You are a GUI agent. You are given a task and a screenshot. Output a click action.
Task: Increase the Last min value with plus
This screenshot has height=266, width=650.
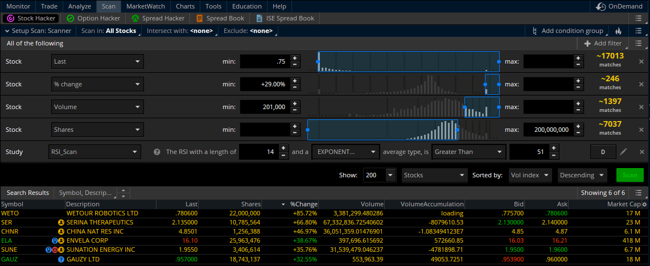[x=294, y=59]
